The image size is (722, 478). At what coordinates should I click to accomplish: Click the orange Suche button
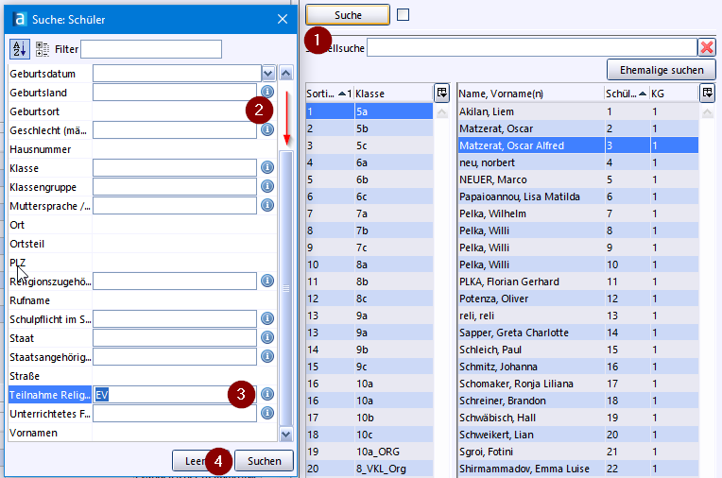click(348, 15)
